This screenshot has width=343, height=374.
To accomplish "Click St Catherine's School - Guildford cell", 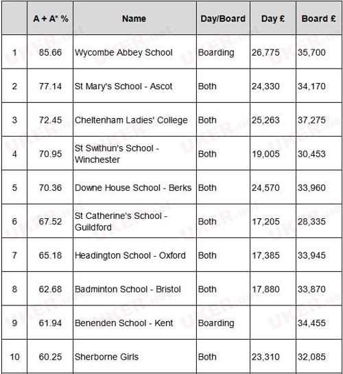I will (134, 222).
